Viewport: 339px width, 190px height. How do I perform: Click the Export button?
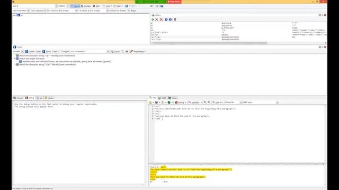point(115,52)
